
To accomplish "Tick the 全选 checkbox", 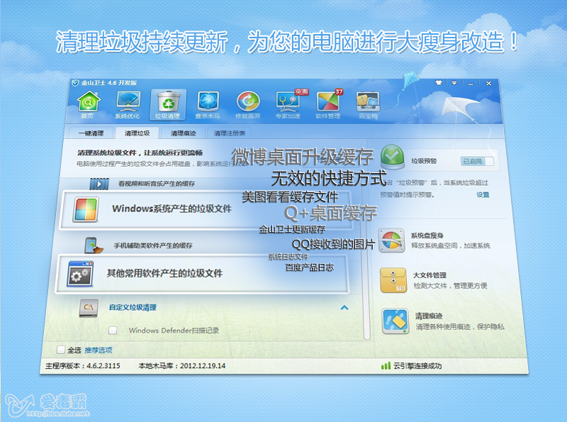I will tap(61, 350).
